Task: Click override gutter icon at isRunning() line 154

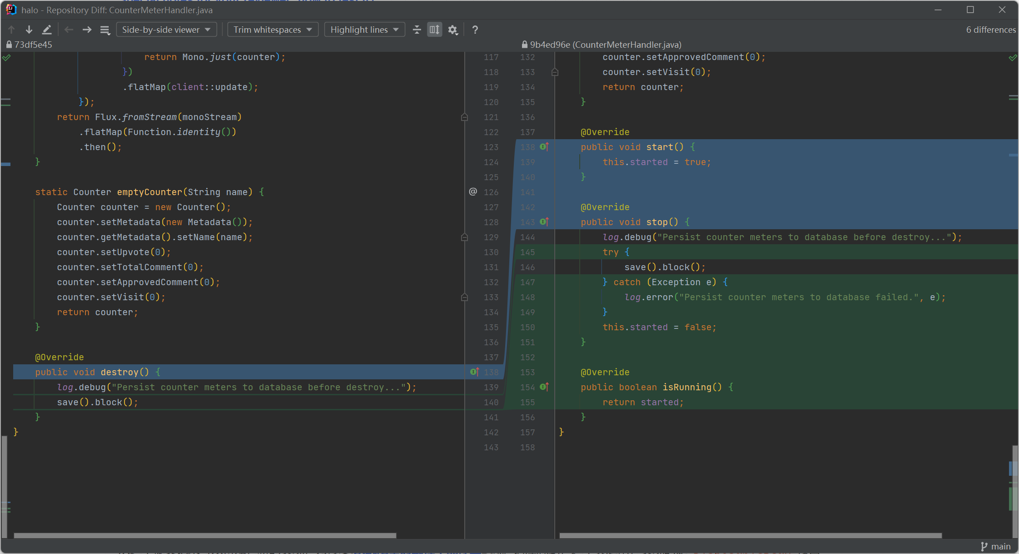Action: 544,387
